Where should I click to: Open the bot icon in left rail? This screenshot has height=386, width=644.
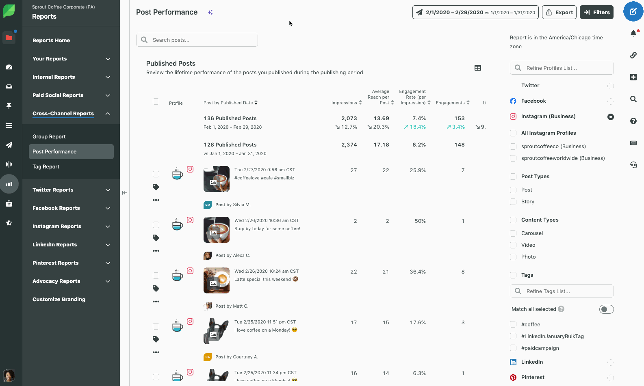[9, 203]
